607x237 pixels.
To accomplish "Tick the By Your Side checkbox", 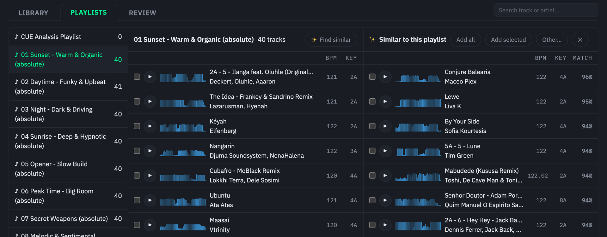I will 372,126.
